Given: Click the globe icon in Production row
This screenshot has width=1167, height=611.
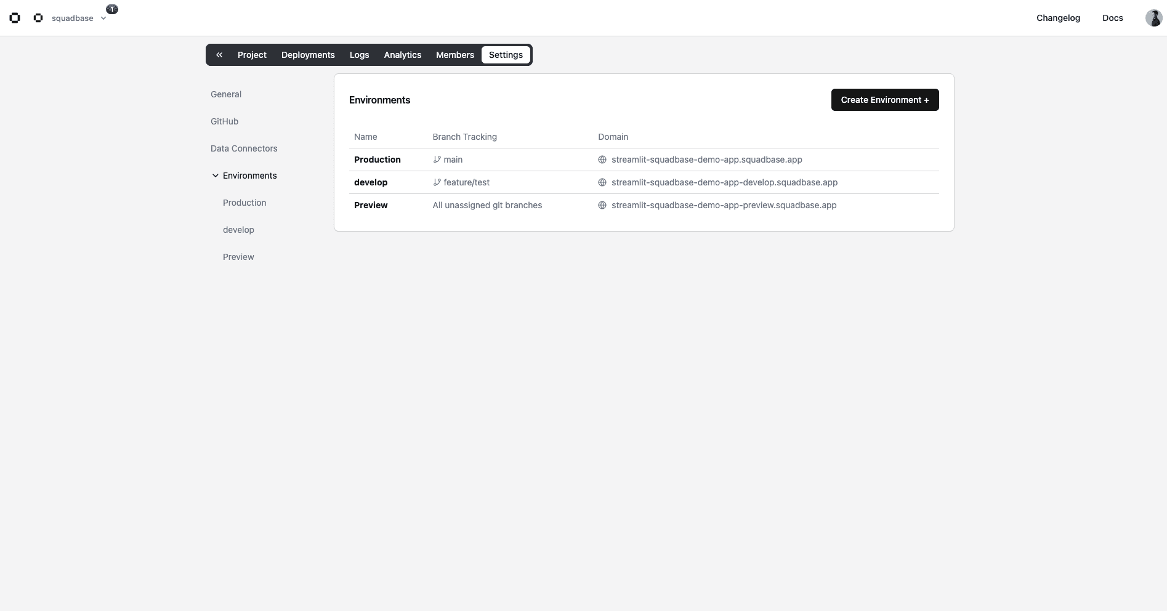Looking at the screenshot, I should [x=602, y=160].
